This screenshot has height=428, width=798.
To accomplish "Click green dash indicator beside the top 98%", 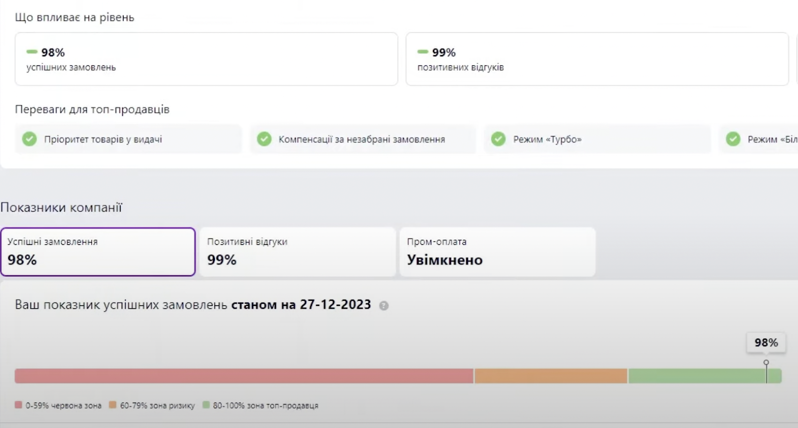I will (32, 51).
